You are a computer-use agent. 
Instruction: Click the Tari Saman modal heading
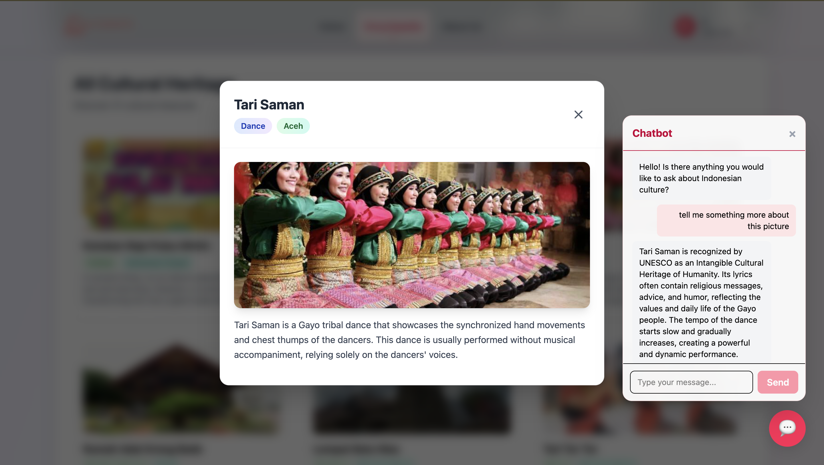[x=269, y=105]
